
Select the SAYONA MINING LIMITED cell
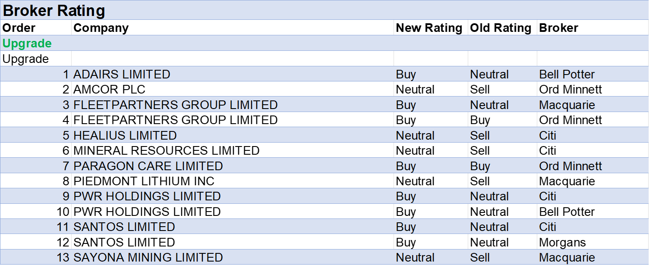pyautogui.click(x=148, y=257)
